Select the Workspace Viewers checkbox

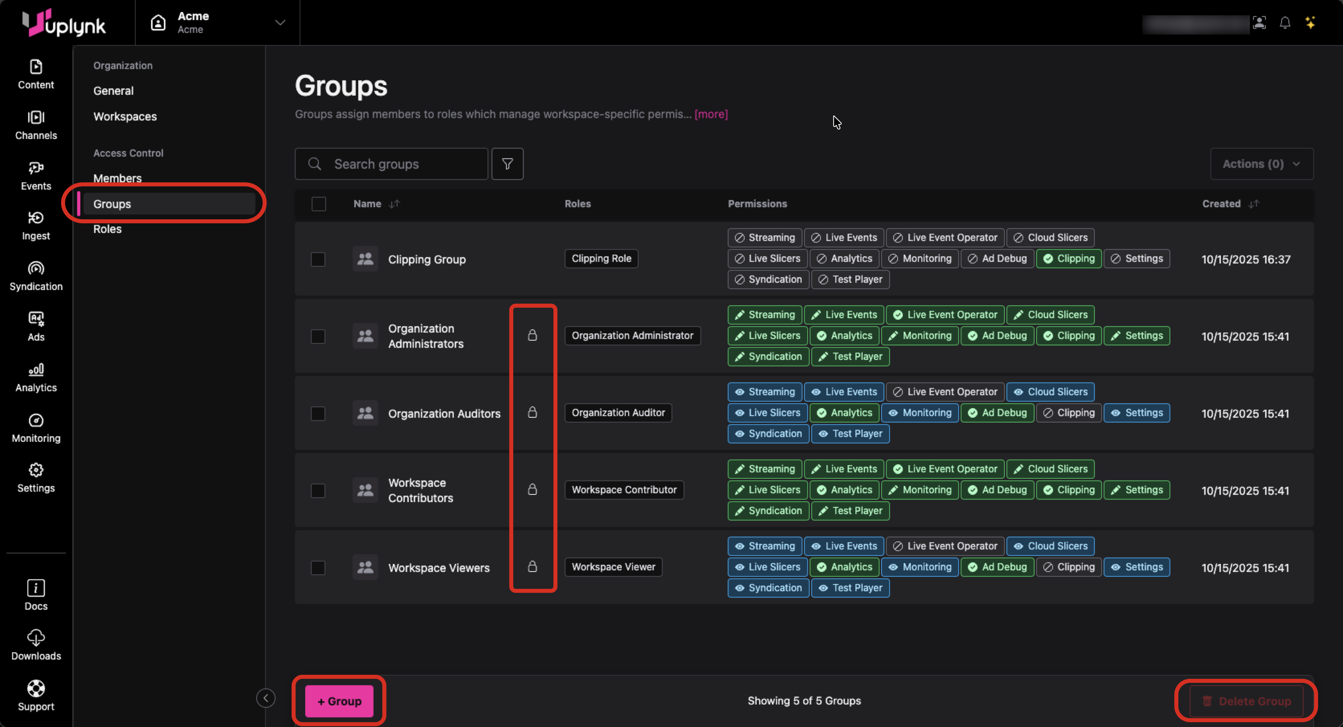[318, 568]
